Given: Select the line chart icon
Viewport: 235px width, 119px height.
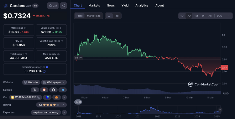Looking at the screenshot, I should 109,16.
